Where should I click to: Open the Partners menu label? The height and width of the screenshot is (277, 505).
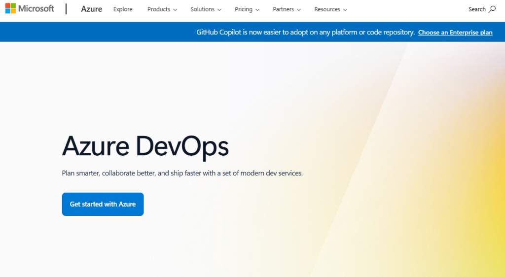pyautogui.click(x=284, y=9)
